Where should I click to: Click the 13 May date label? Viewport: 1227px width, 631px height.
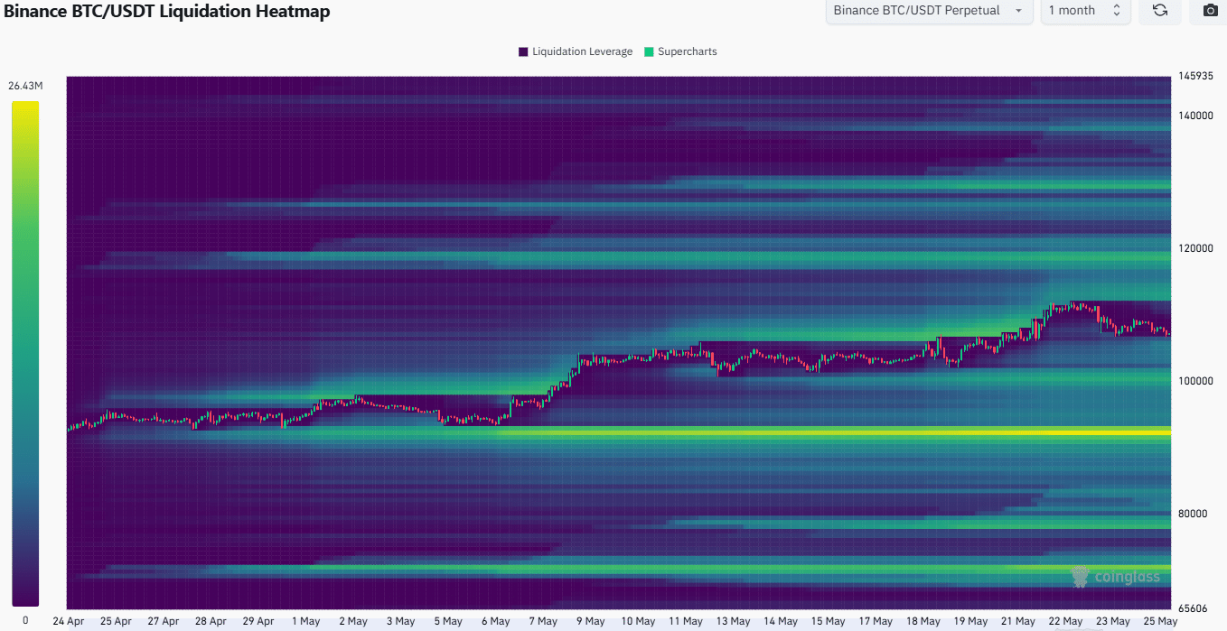click(733, 621)
